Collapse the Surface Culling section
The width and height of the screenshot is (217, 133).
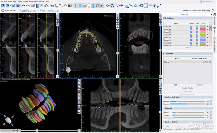point(164,122)
